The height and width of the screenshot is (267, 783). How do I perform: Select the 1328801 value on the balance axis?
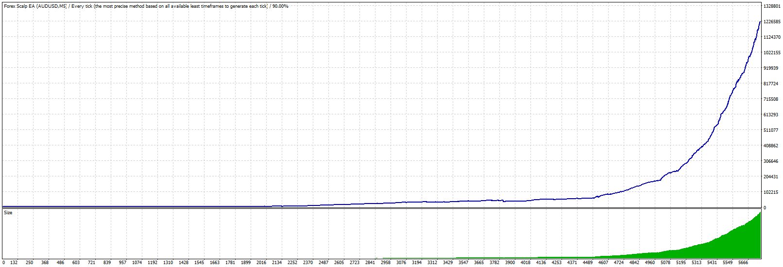point(772,6)
